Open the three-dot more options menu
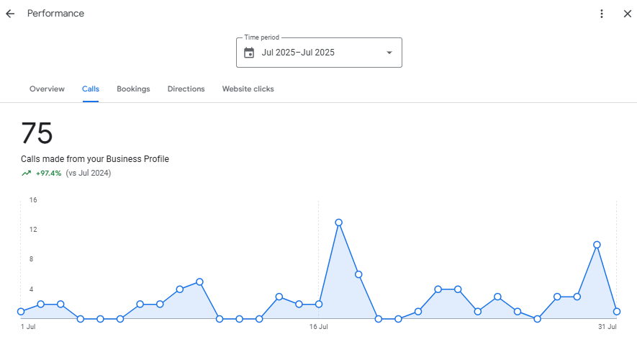The width and height of the screenshot is (637, 342). (x=602, y=14)
